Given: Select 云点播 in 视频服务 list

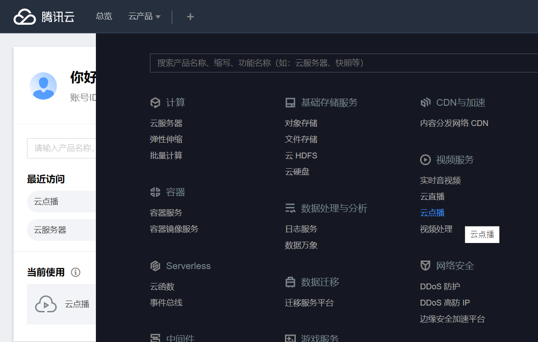Looking at the screenshot, I should [x=432, y=213].
